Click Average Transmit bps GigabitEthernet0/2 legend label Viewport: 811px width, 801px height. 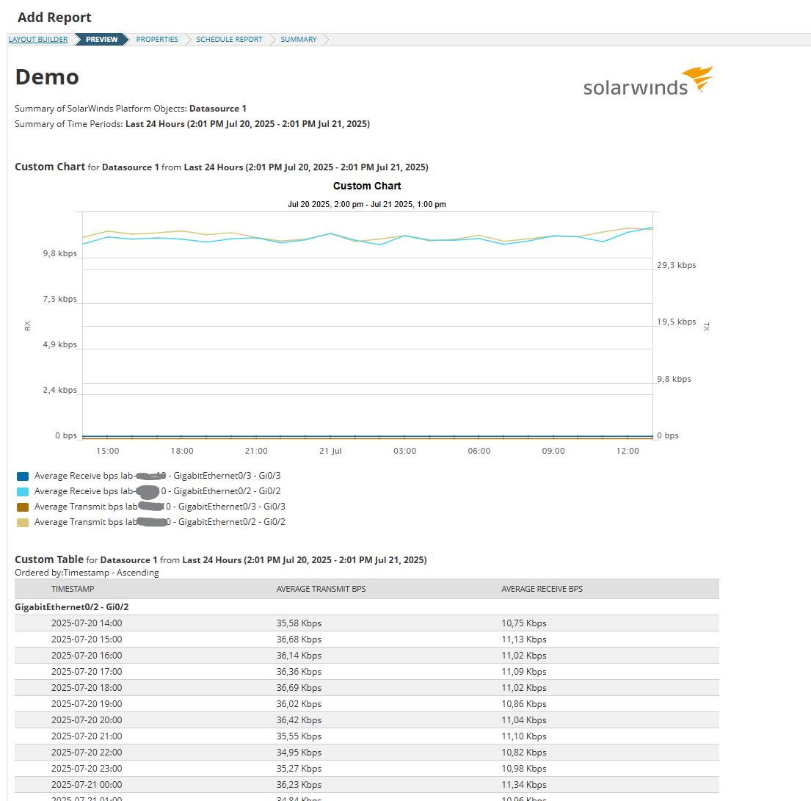pos(160,522)
